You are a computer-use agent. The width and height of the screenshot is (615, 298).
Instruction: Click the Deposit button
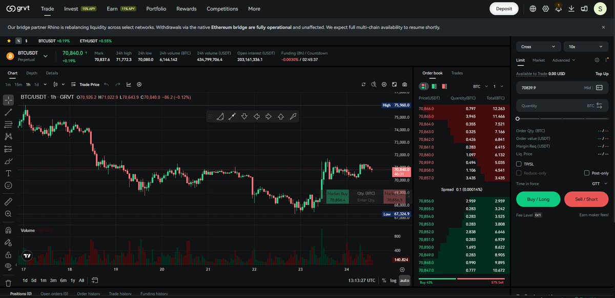pos(504,9)
